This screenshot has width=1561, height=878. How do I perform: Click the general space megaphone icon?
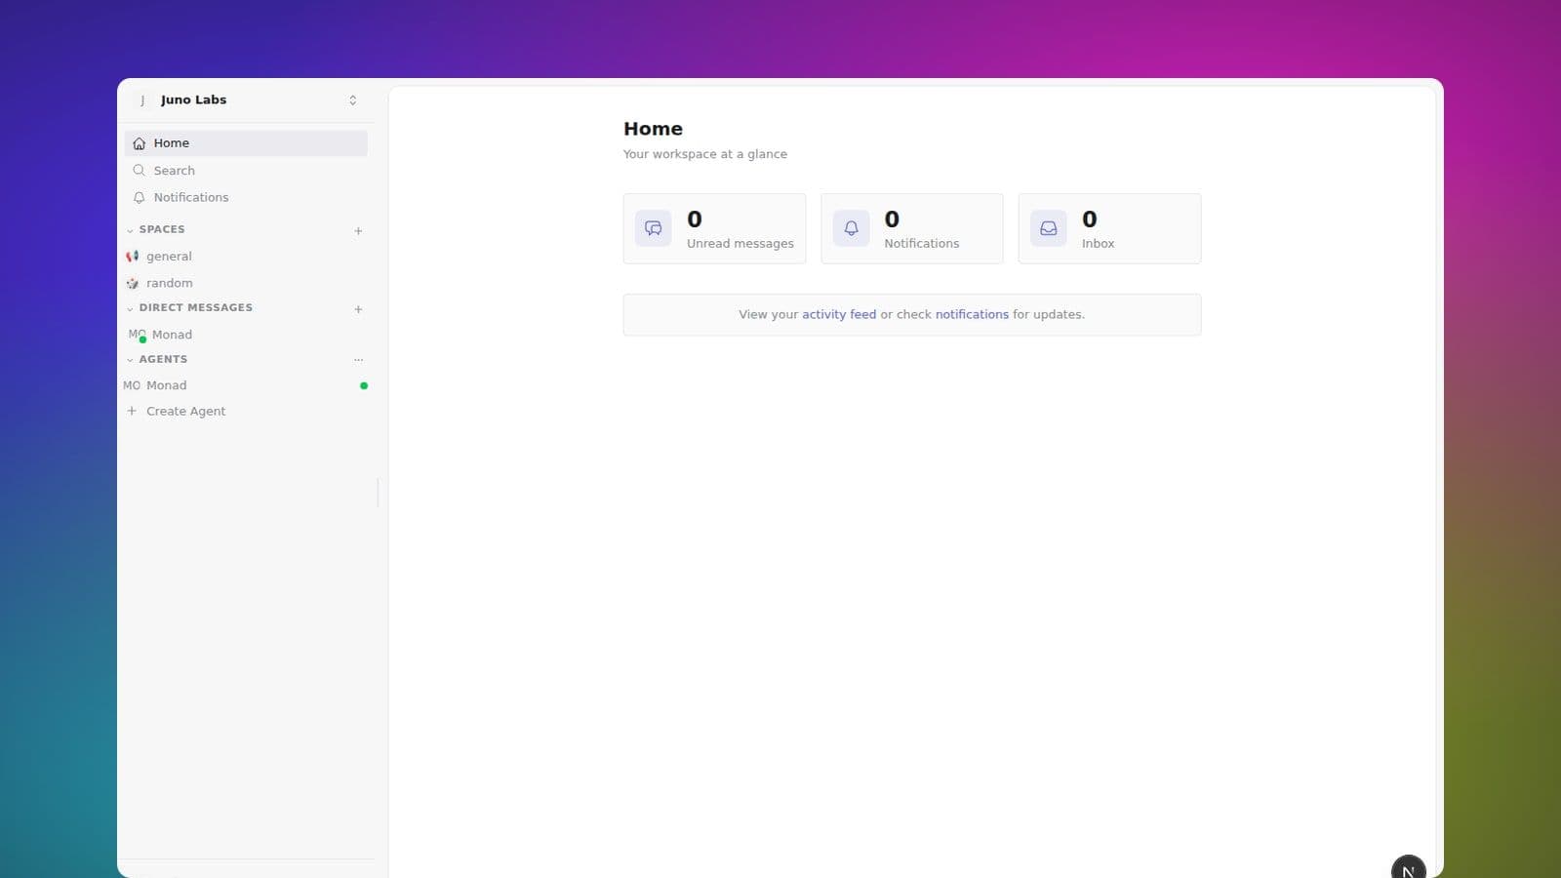coord(133,257)
